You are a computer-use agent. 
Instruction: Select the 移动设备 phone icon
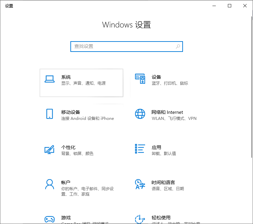coord(50,114)
